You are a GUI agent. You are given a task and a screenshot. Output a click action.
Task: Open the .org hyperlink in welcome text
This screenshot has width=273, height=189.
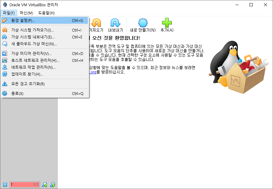93,72
